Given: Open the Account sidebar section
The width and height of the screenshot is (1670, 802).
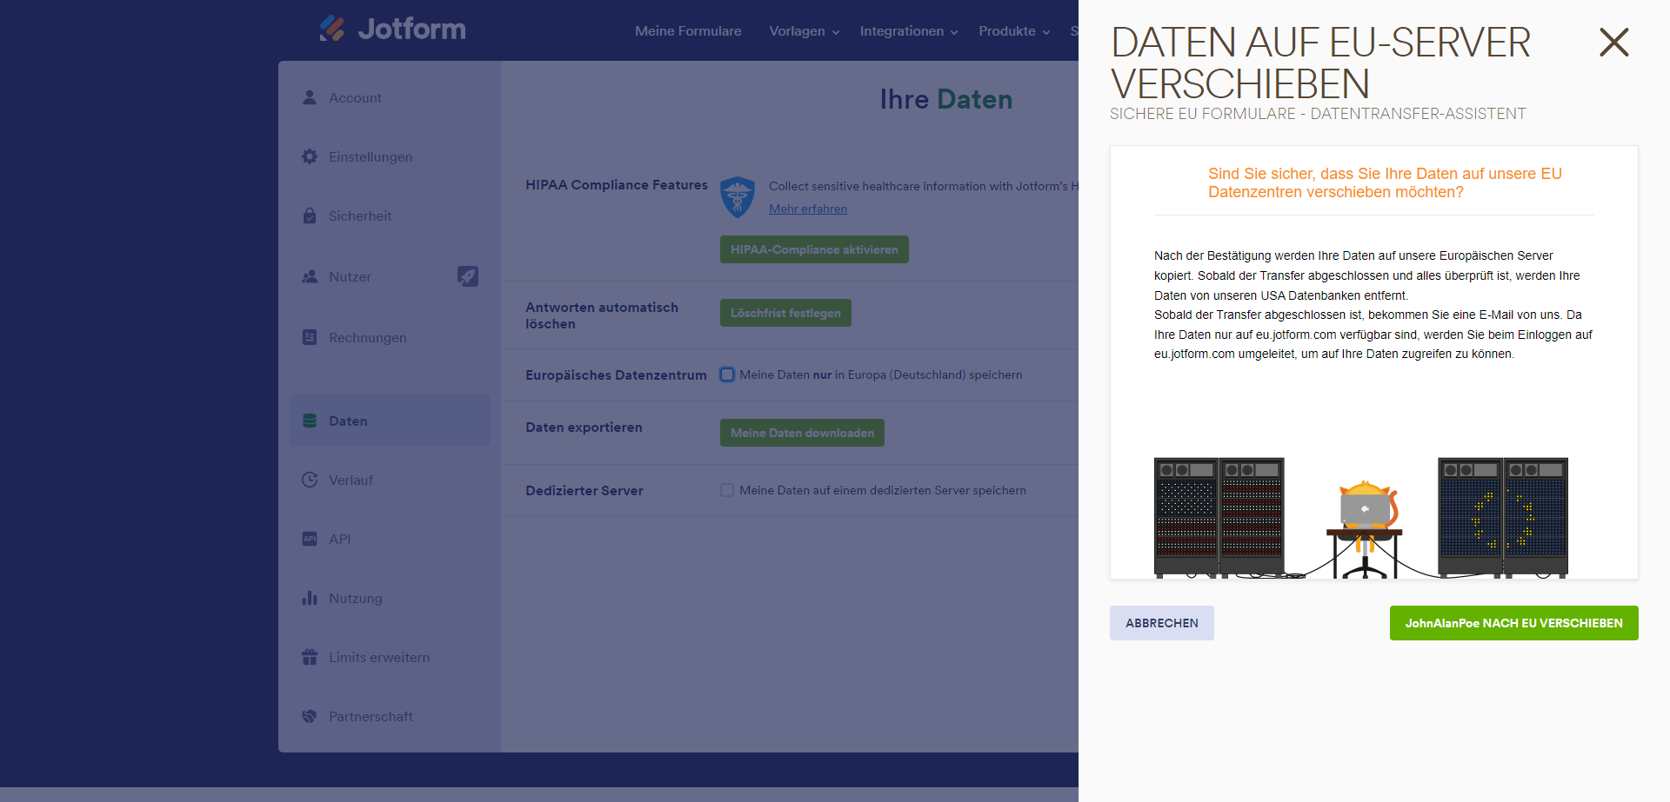Looking at the screenshot, I should tap(390, 97).
